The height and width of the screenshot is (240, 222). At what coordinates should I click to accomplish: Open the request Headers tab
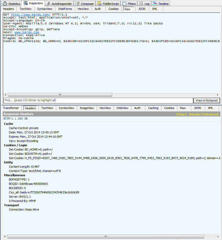tap(8, 9)
